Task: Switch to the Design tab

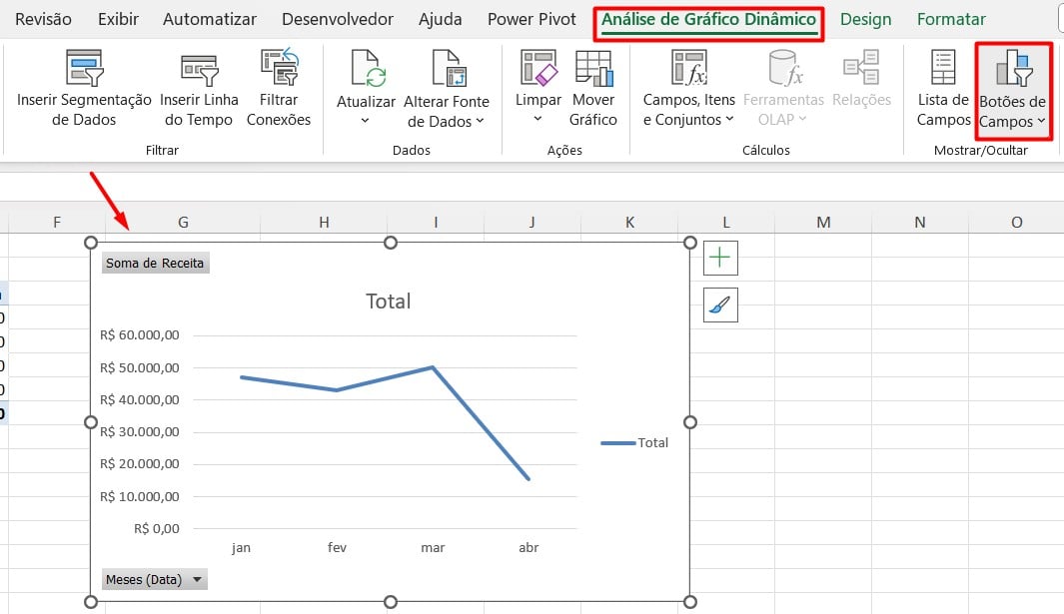Action: [x=866, y=19]
